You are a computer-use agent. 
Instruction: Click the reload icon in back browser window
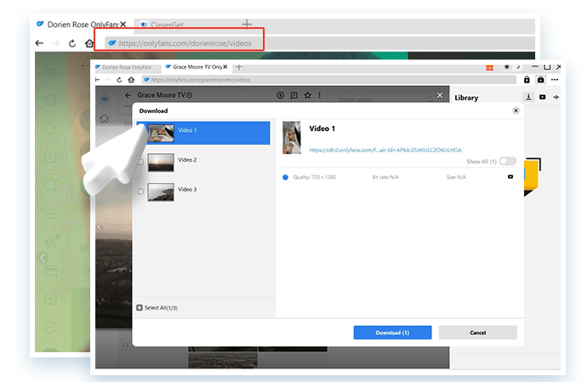pos(71,43)
